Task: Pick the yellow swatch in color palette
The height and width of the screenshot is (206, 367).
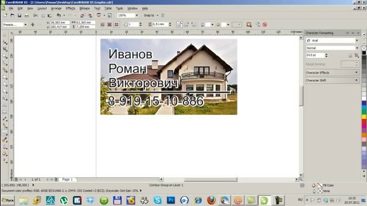Action: coord(364,116)
